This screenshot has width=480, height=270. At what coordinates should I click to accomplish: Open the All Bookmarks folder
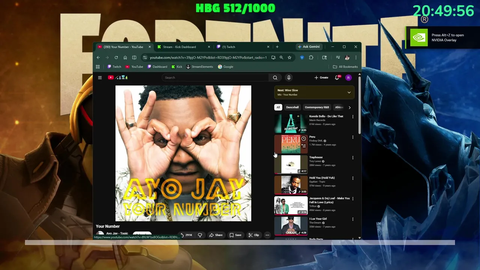pyautogui.click(x=345, y=67)
